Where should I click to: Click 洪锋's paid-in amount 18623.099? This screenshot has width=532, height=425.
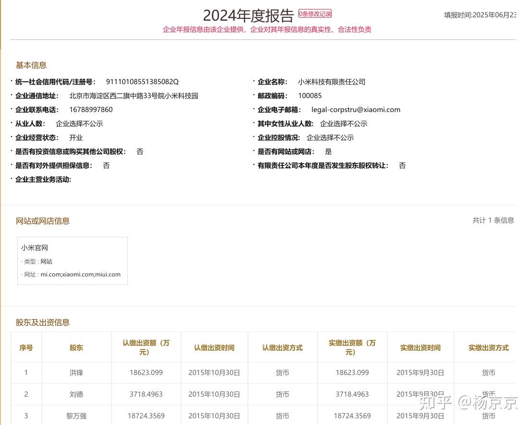click(x=352, y=373)
